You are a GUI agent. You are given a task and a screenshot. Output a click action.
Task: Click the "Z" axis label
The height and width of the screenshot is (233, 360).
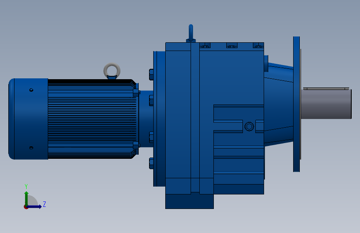click(44, 204)
